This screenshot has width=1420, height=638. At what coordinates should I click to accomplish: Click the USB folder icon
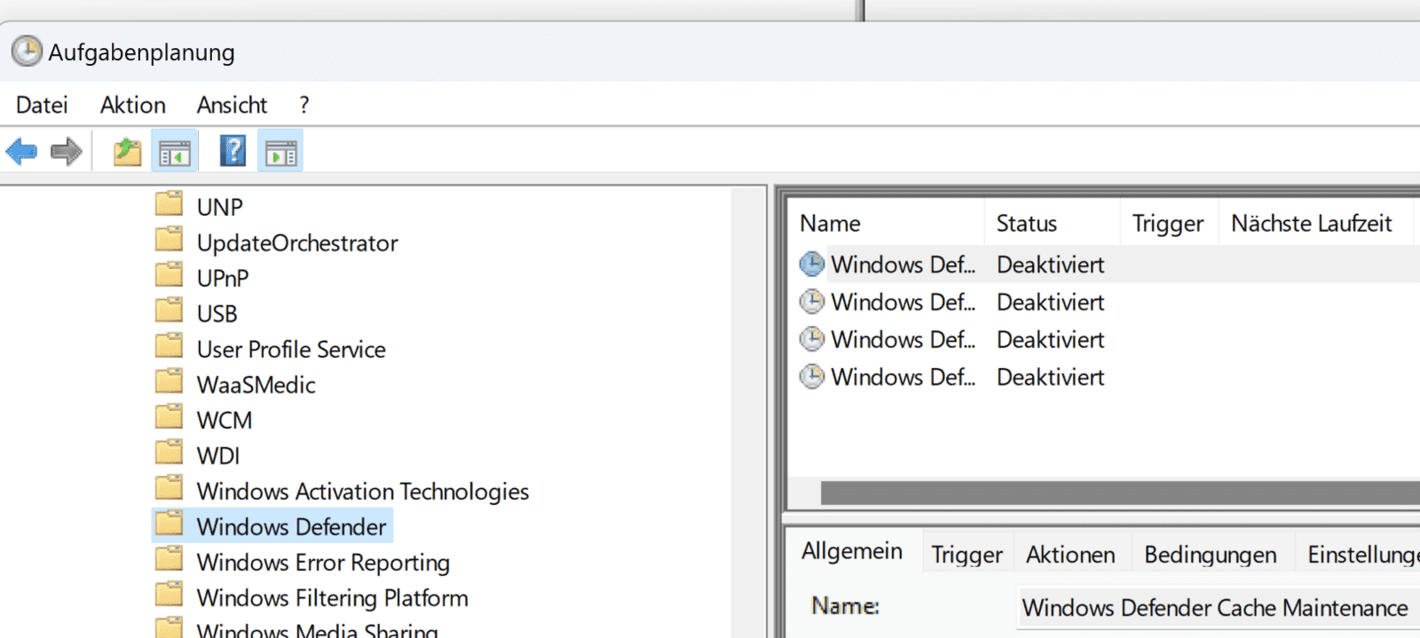coord(169,311)
